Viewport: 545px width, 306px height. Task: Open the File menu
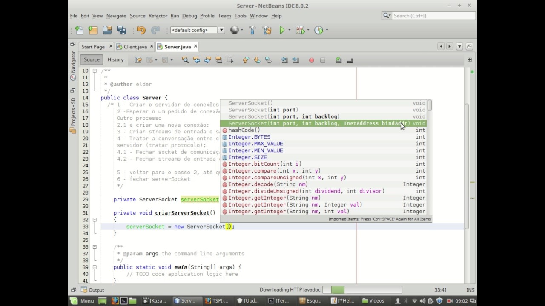[74, 16]
